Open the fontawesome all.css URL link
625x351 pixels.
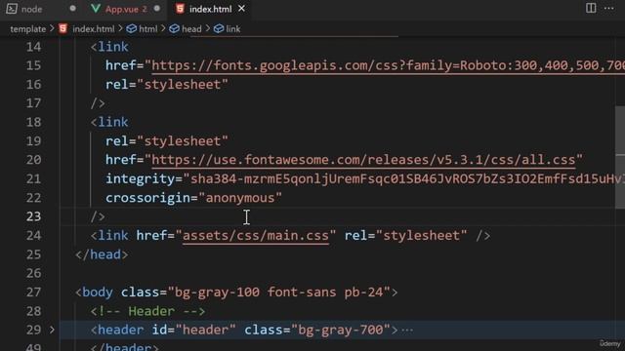pos(363,160)
